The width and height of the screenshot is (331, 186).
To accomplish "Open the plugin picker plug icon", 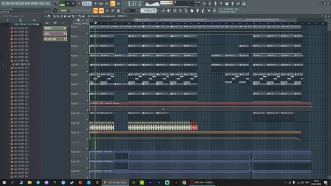I will click(x=198, y=10).
